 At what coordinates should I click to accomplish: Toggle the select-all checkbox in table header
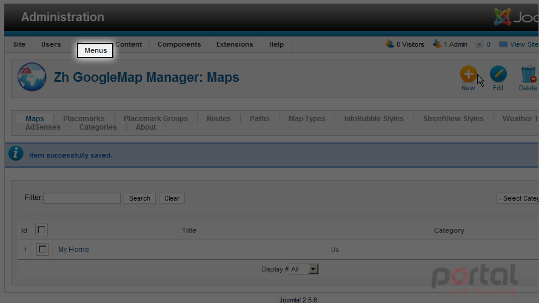[x=41, y=230]
